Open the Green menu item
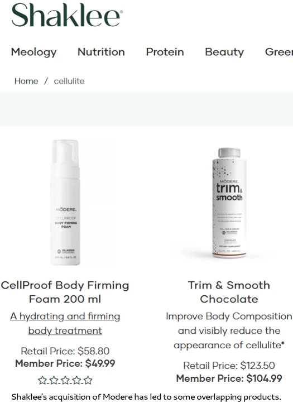The height and width of the screenshot is (403, 293). 279,52
